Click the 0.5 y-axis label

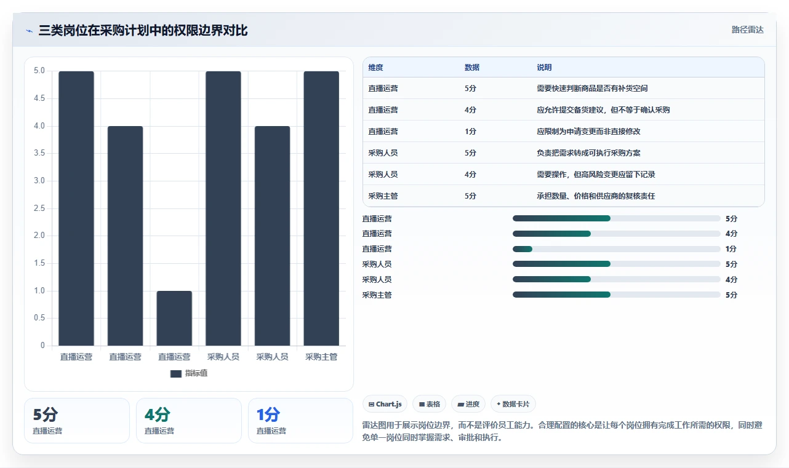(39, 318)
